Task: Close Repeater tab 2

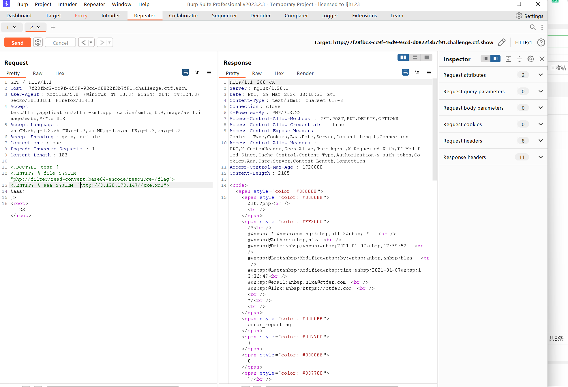Action: [38, 27]
